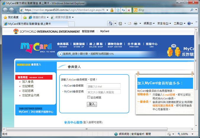Image resolution: width=200 pixels, height=138 pixels.
Task: Click the 登入 login button
Action: click(92, 104)
